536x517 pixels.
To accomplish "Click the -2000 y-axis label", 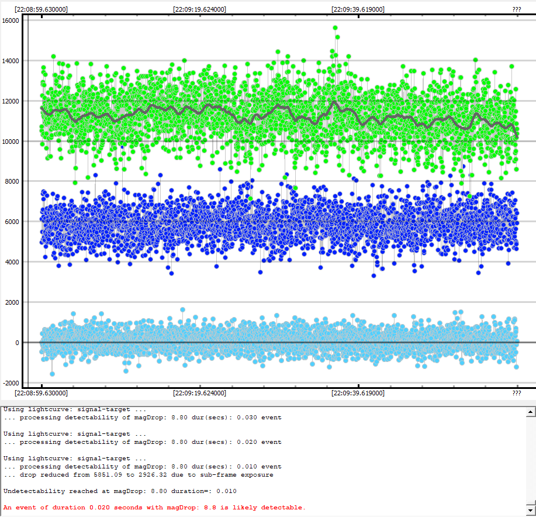I will (11, 383).
